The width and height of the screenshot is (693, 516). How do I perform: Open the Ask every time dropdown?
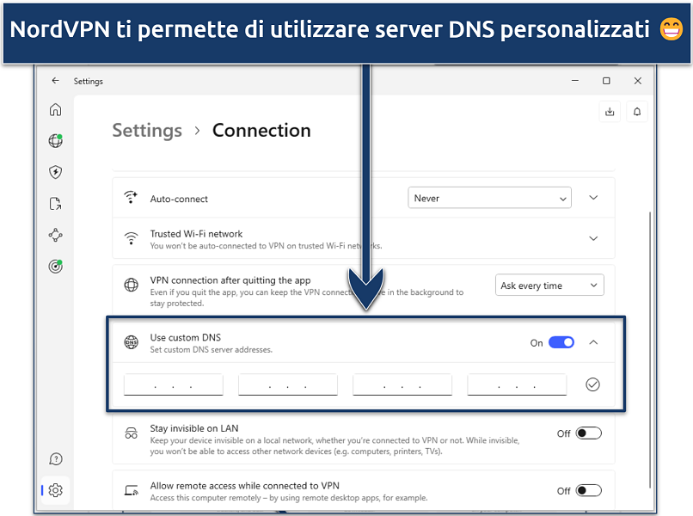[x=549, y=286]
